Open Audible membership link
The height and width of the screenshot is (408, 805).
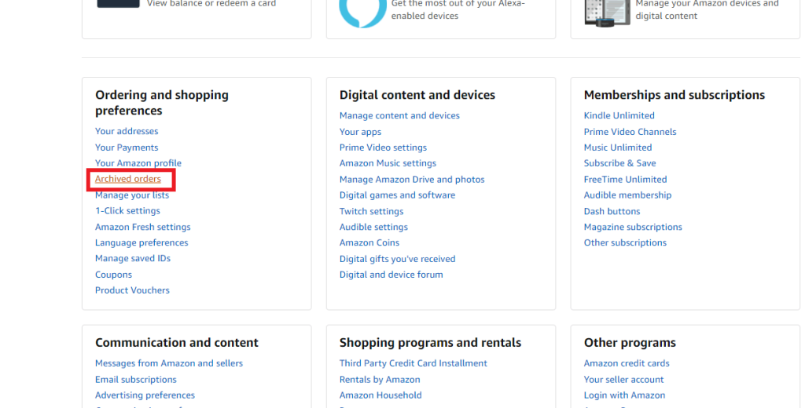tap(627, 195)
